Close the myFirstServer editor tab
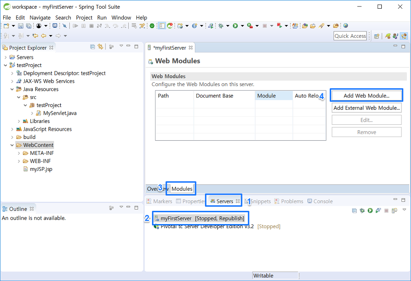The width and height of the screenshot is (411, 281). pos(190,47)
